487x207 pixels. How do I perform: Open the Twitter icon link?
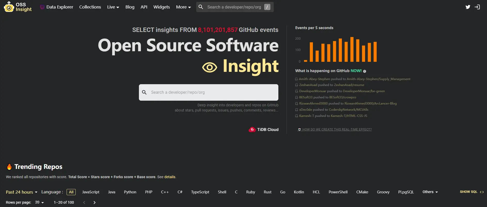468,7
